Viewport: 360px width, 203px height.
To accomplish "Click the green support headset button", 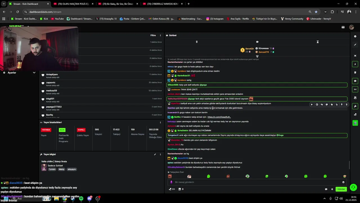I will pyautogui.click(x=353, y=187).
